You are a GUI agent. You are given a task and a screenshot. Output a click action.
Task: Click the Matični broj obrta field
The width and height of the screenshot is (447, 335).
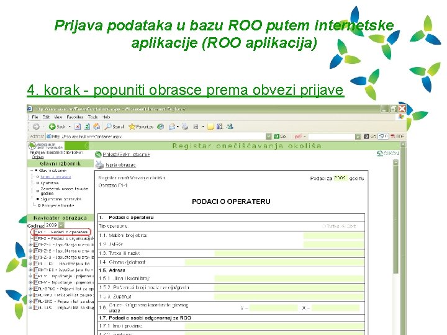[333, 235]
